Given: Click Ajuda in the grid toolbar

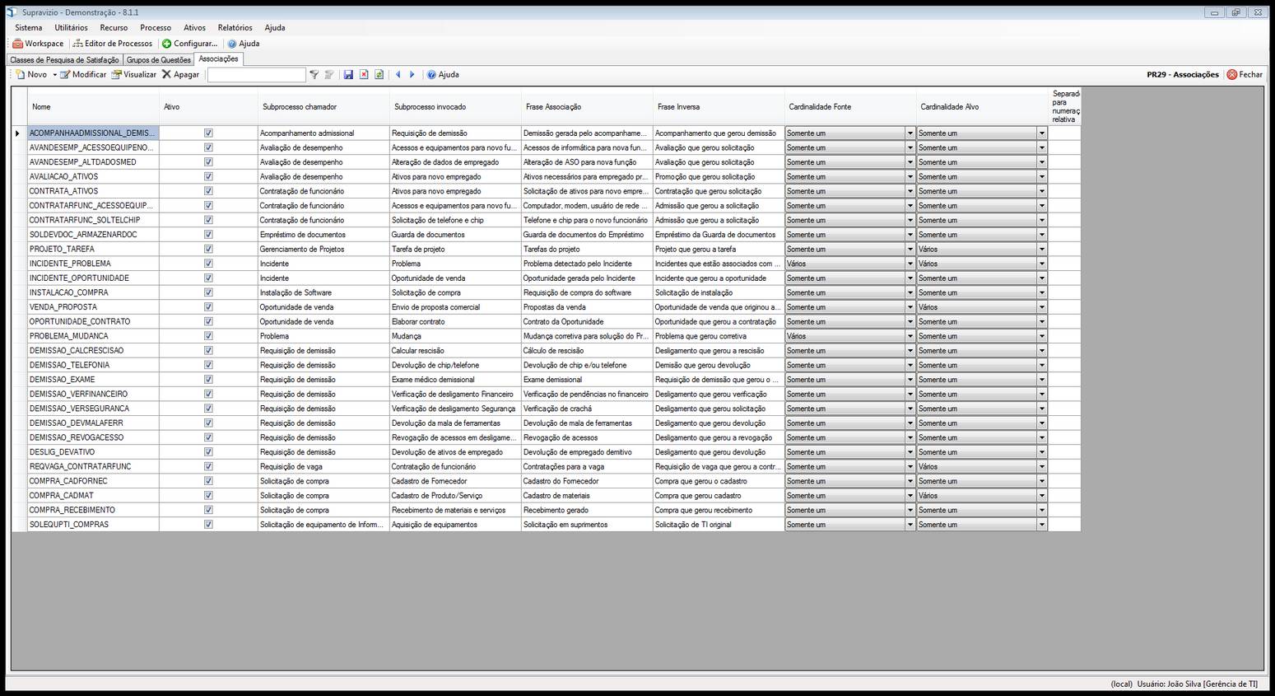Looking at the screenshot, I should (x=443, y=74).
